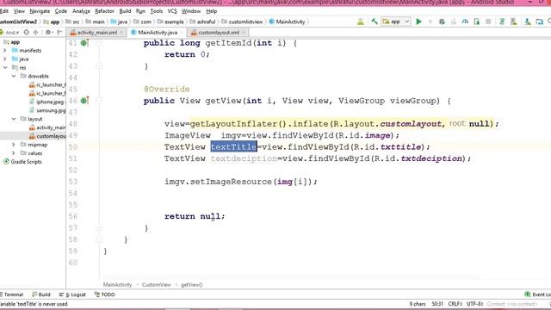Click the Scroll from Source target icon
The height and width of the screenshot is (310, 551).
click(x=27, y=33)
